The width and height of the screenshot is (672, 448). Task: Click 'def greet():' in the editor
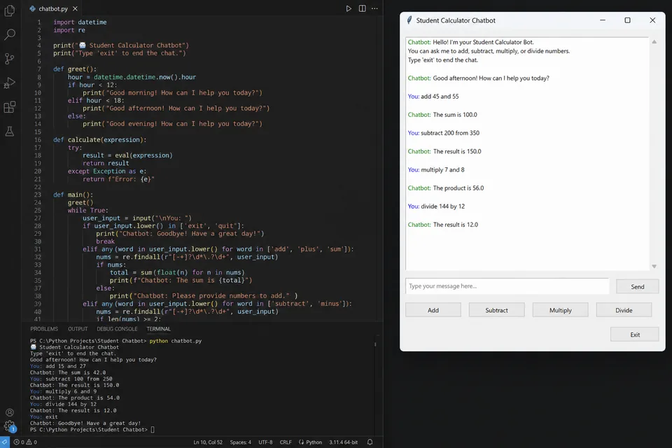(75, 69)
